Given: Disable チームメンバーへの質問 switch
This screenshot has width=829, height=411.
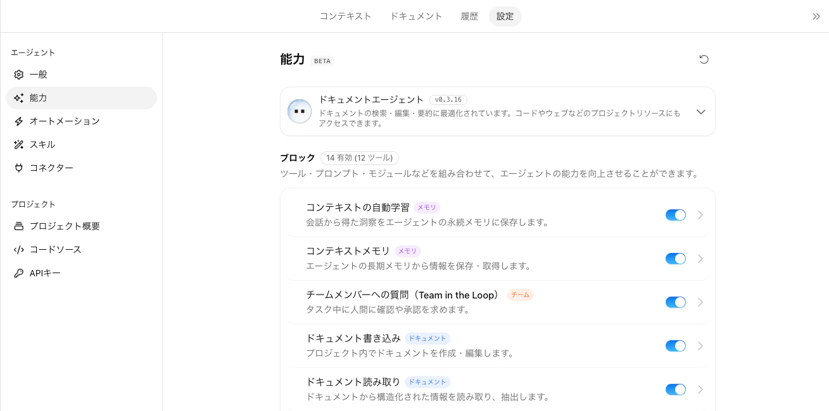Looking at the screenshot, I should pyautogui.click(x=676, y=302).
